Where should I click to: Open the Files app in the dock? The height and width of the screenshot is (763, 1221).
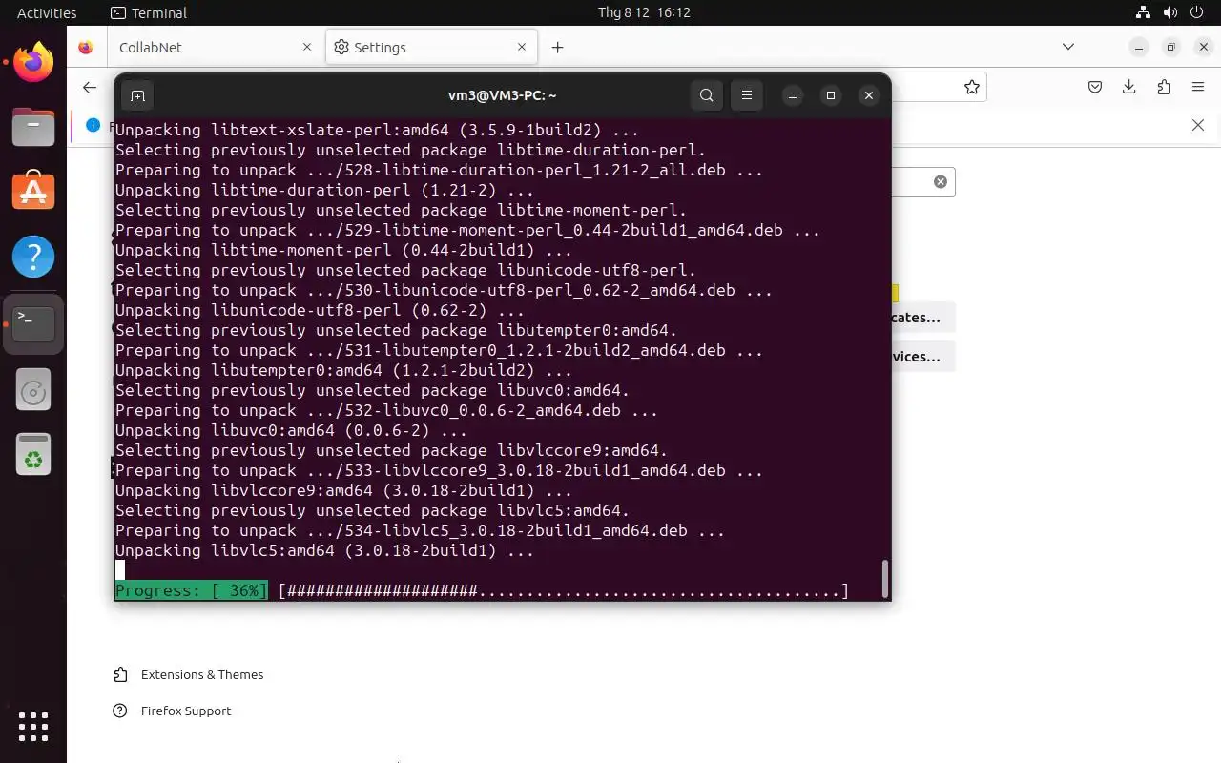click(x=33, y=127)
